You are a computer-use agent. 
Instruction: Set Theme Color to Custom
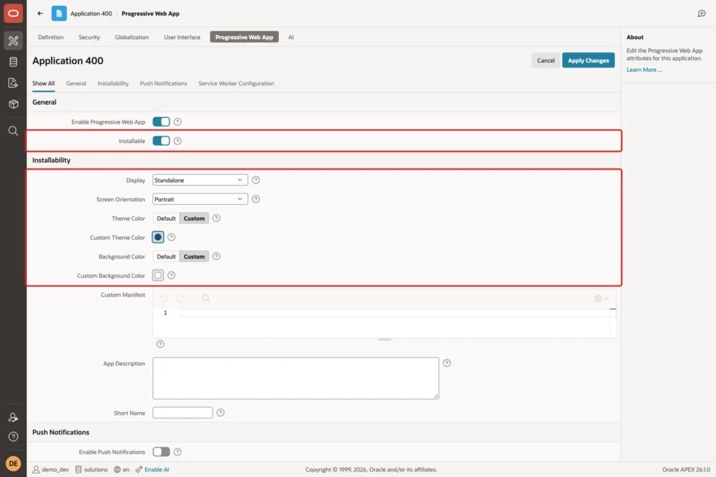[x=194, y=219]
